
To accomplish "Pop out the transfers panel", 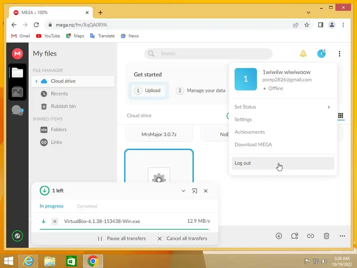I will (195, 191).
